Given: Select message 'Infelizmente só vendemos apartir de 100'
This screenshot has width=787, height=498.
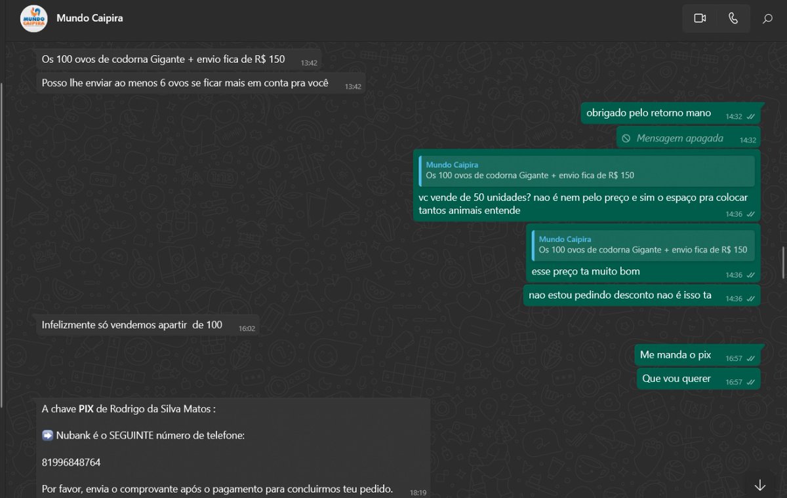Looking at the screenshot, I should click(x=148, y=325).
